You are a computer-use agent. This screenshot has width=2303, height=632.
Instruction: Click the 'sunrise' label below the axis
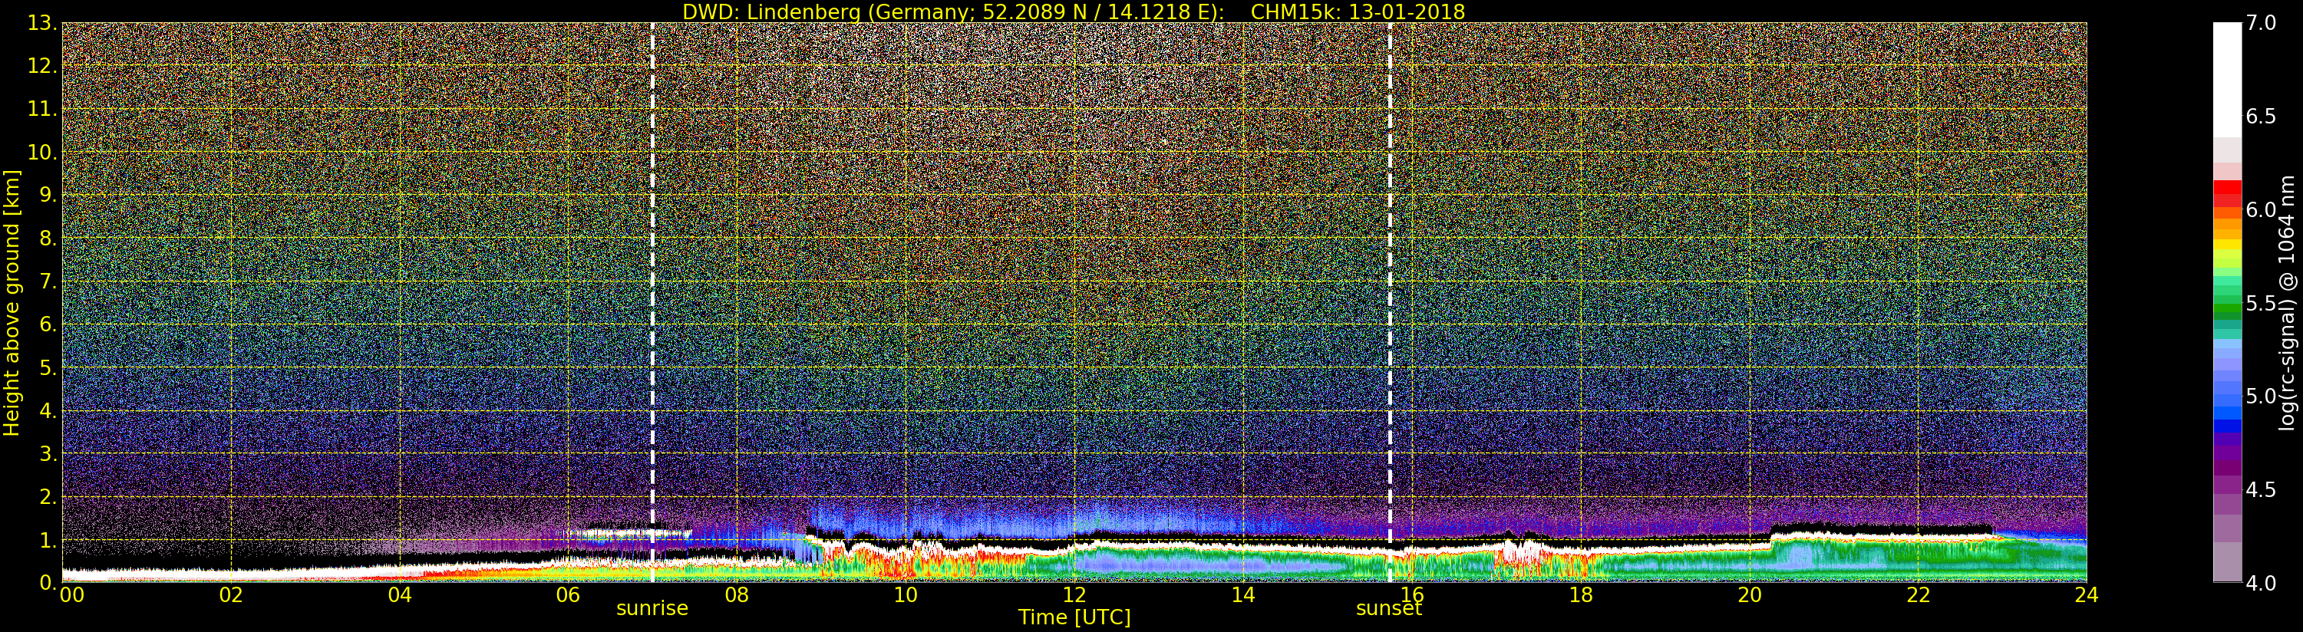pyautogui.click(x=652, y=609)
